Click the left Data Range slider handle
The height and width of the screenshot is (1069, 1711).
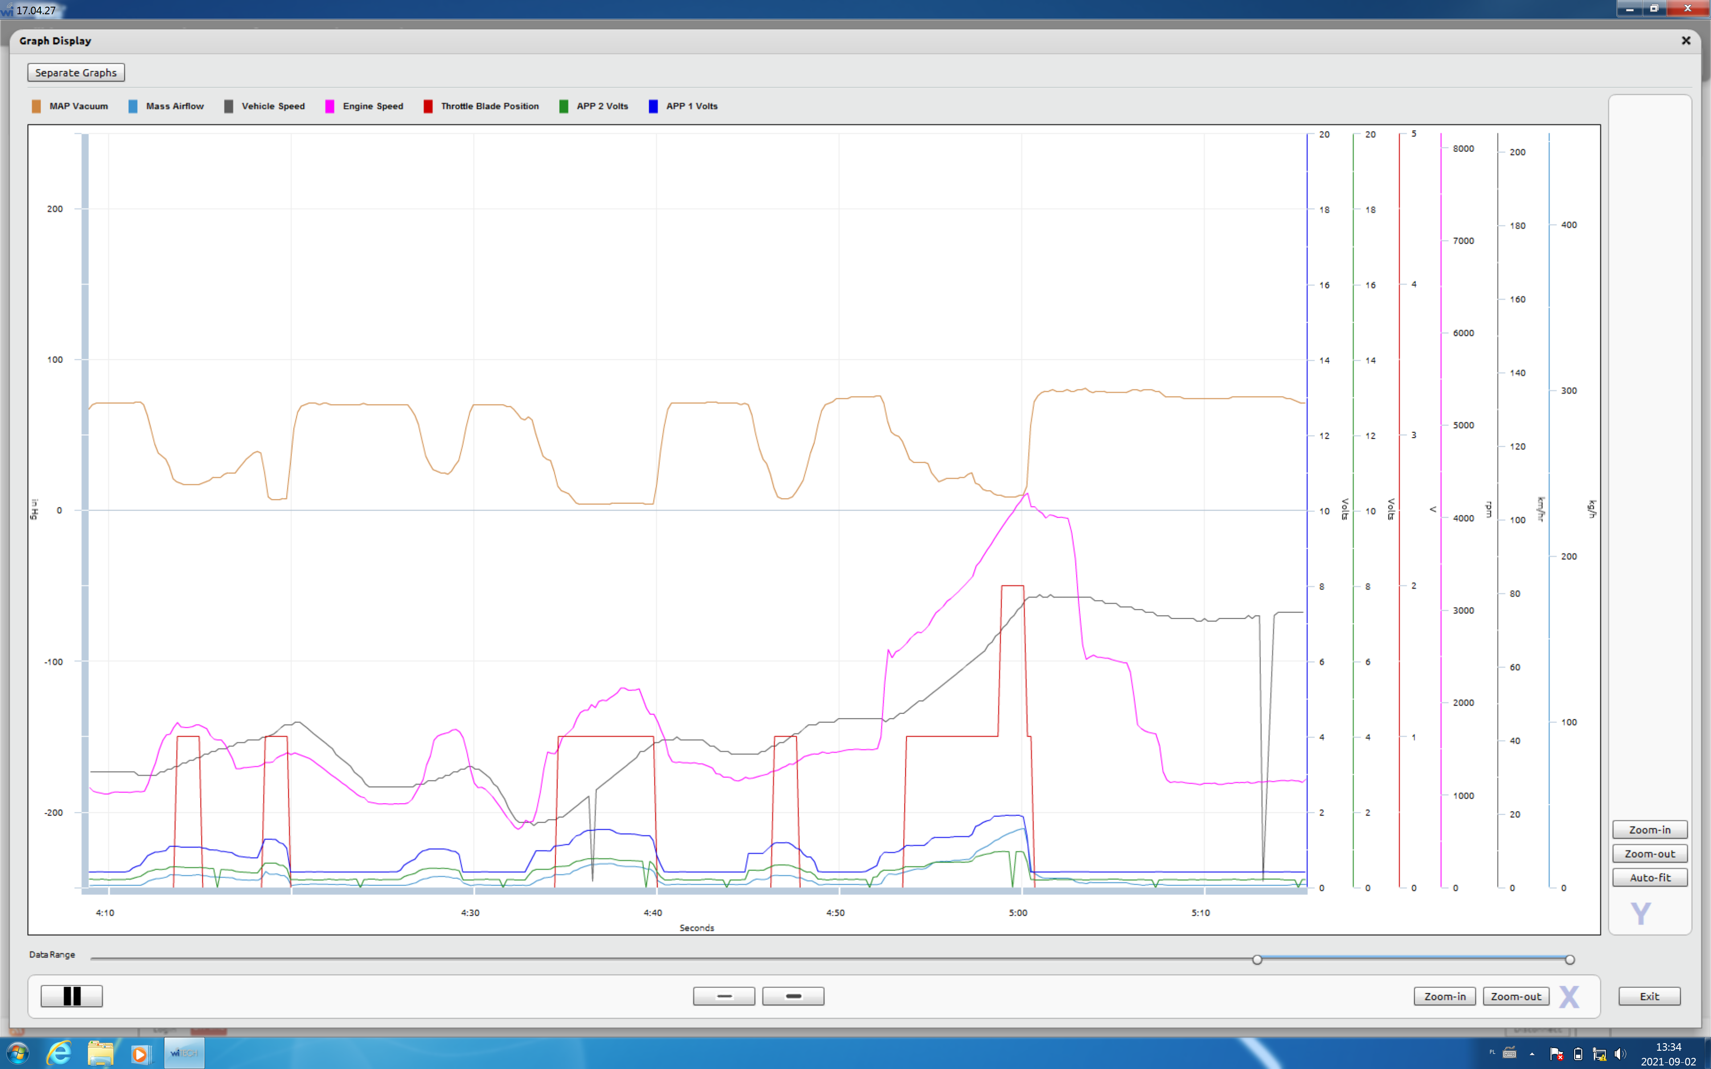click(1257, 959)
